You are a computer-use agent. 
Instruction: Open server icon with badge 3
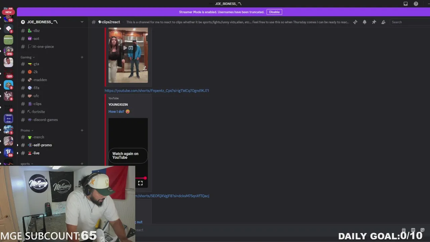point(8,85)
